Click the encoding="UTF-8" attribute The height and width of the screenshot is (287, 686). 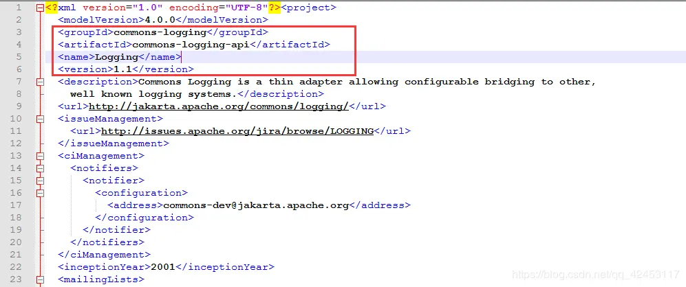coord(218,8)
